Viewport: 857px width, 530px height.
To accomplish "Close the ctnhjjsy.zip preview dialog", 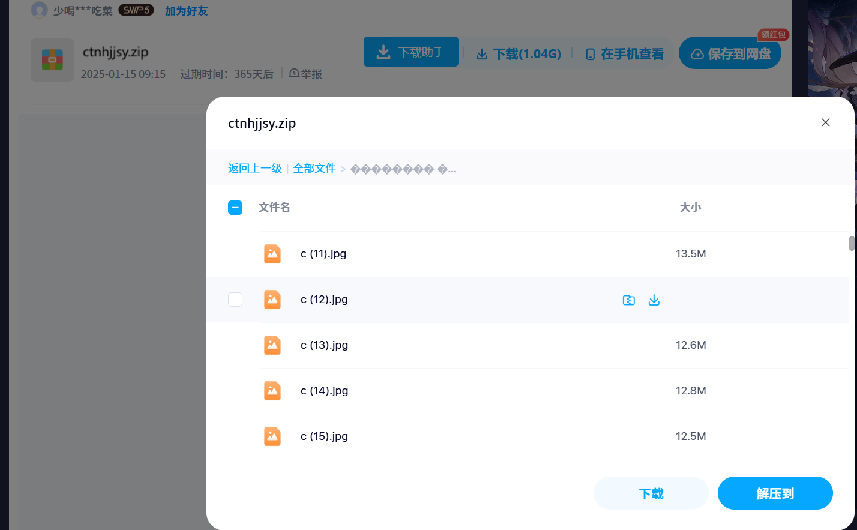I will coord(826,122).
